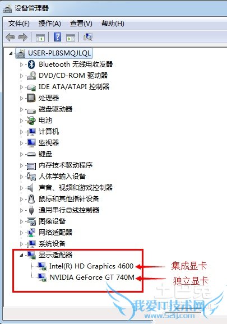This screenshot has width=227, height=324.
Task: Click the 电池 battery icon
Action: click(31, 121)
